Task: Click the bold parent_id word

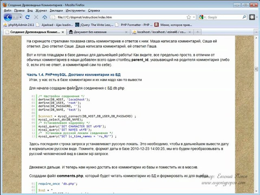Action: click(140, 60)
